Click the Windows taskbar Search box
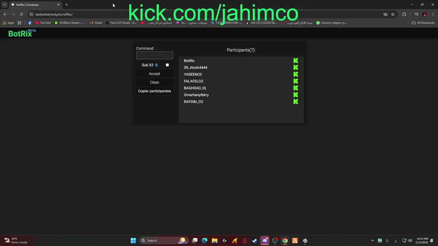 pyautogui.click(x=164, y=241)
